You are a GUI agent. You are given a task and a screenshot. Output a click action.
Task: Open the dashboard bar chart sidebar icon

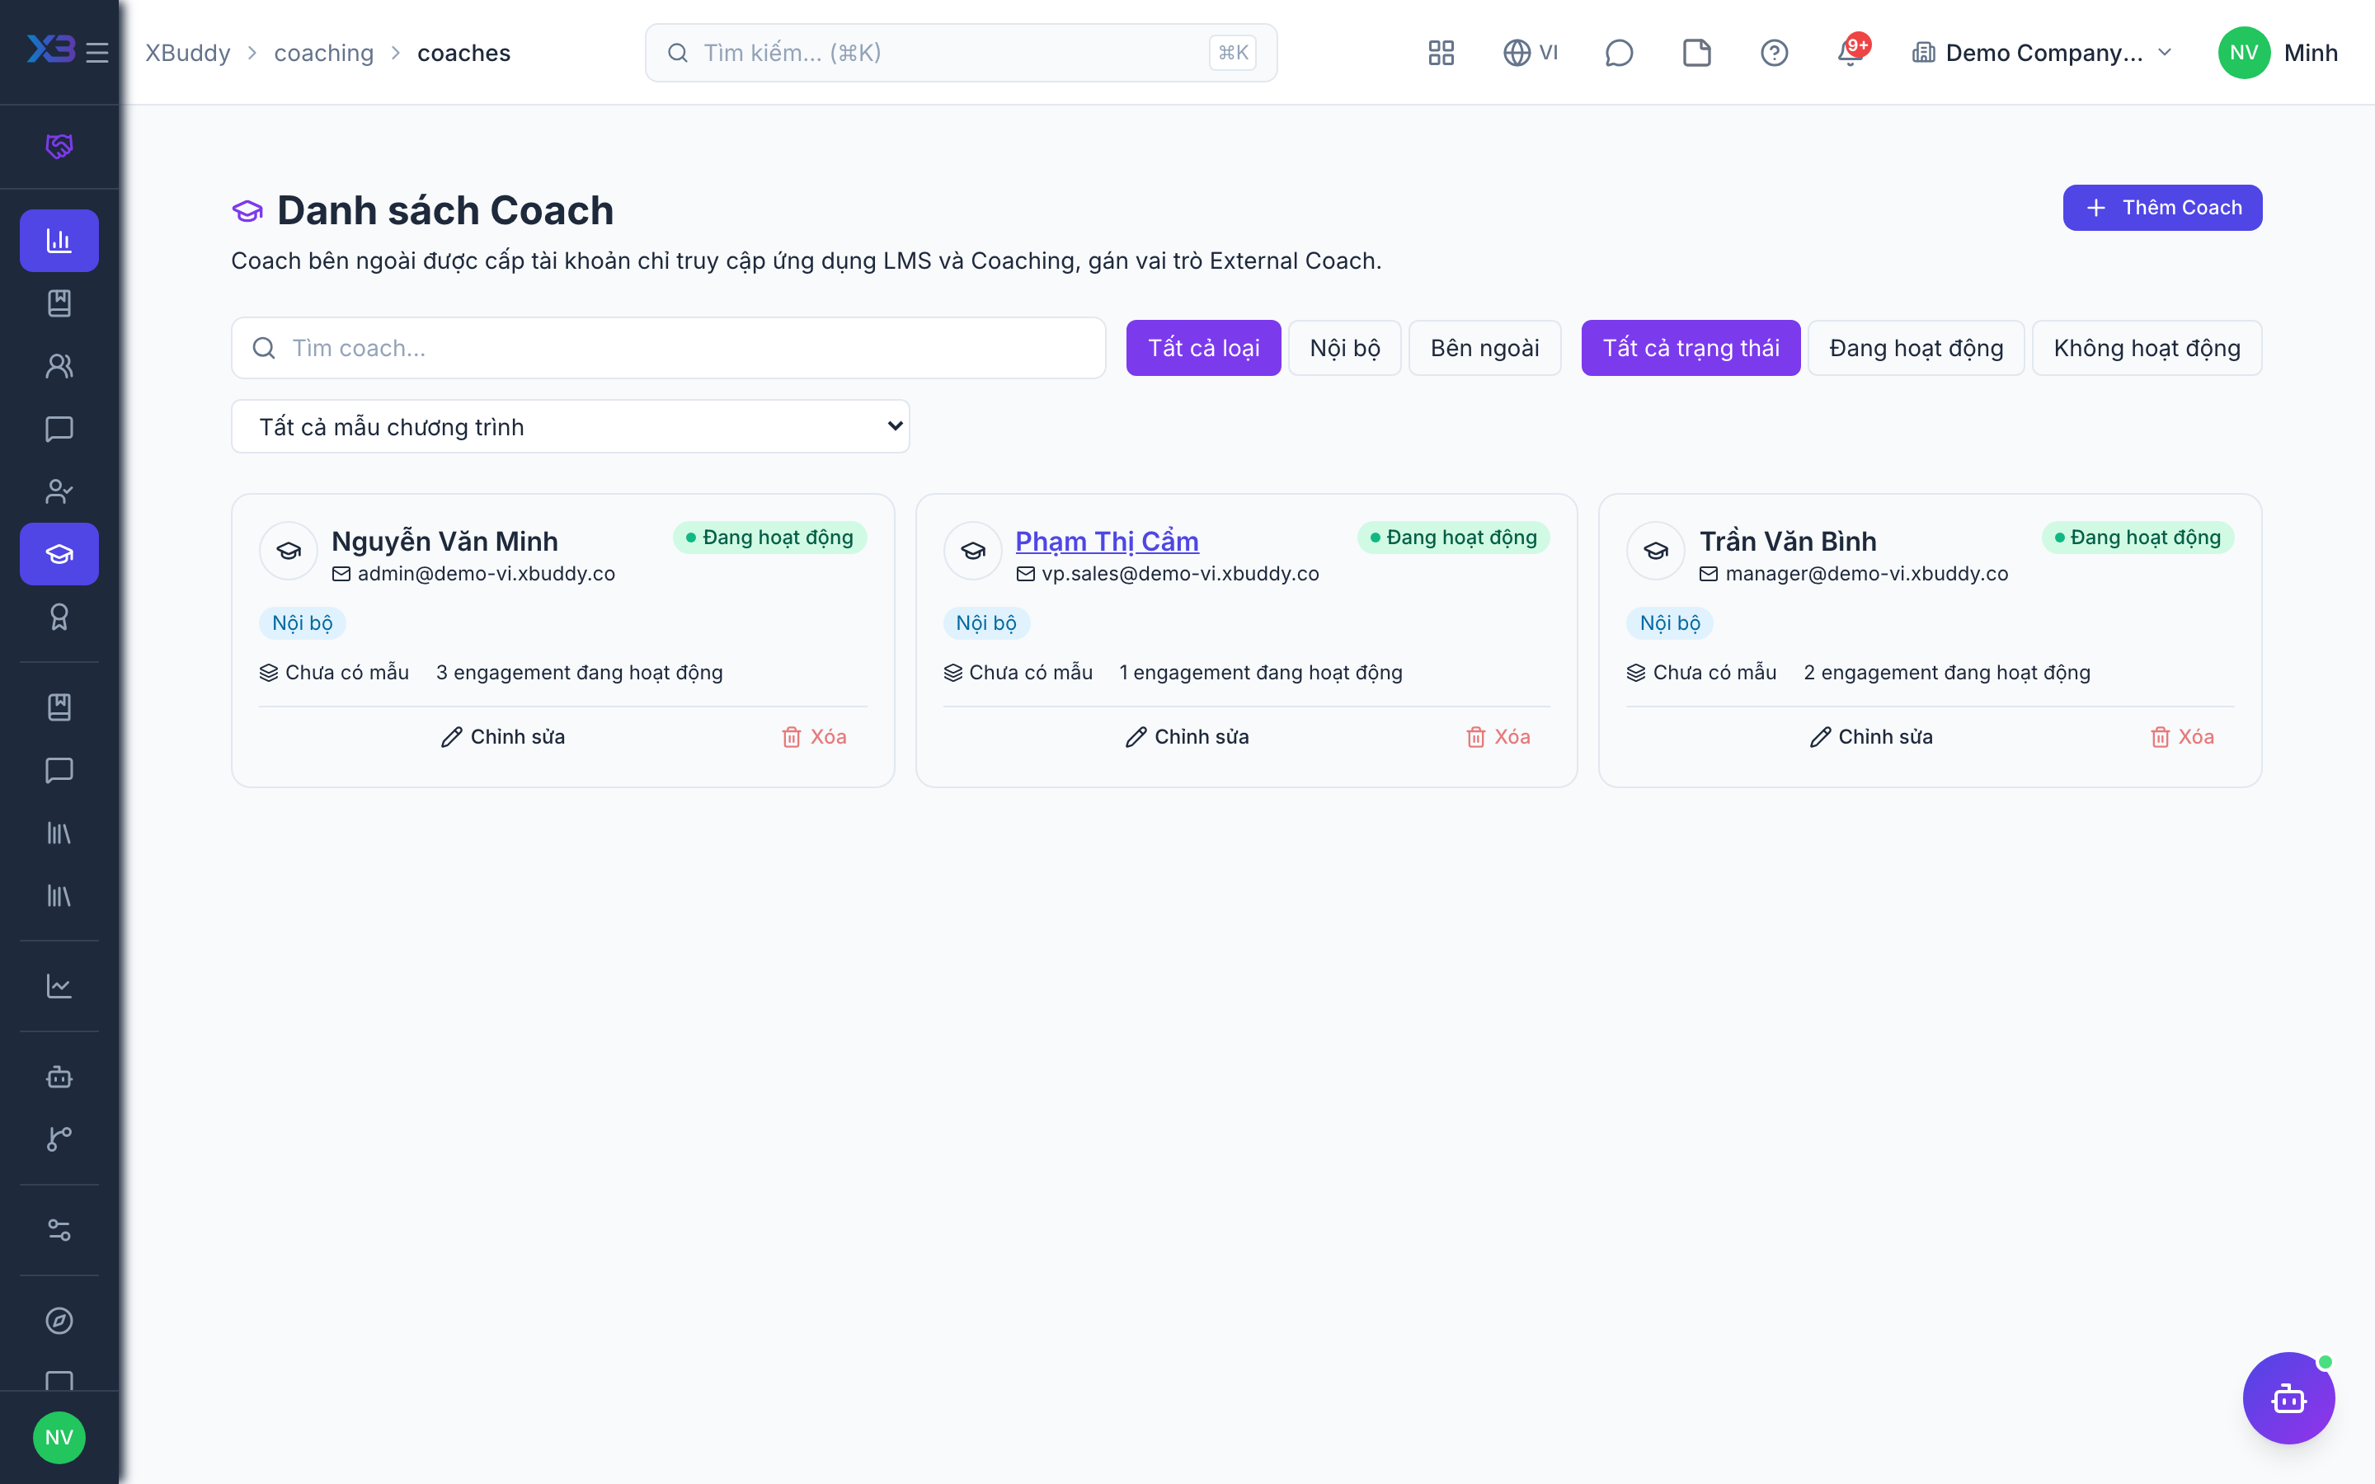[x=59, y=241]
